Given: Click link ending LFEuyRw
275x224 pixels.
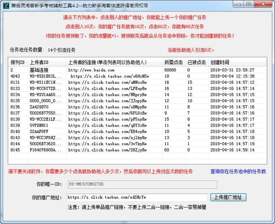Looking at the screenshot, I should [108, 88].
